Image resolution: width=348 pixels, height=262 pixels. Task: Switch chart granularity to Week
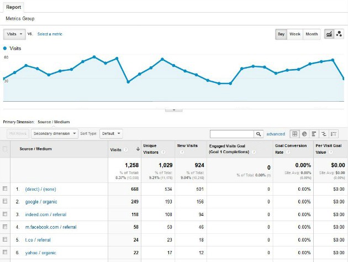click(295, 34)
